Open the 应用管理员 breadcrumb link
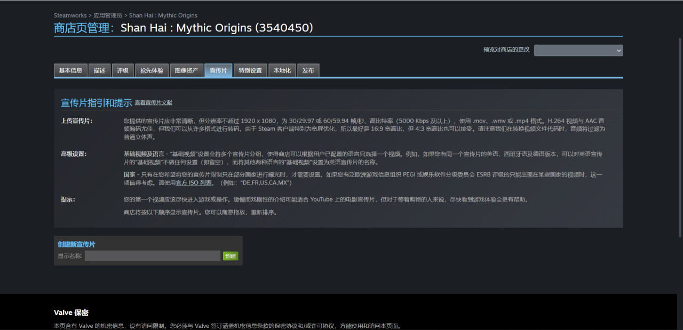Image resolution: width=683 pixels, height=330 pixels. 108,15
